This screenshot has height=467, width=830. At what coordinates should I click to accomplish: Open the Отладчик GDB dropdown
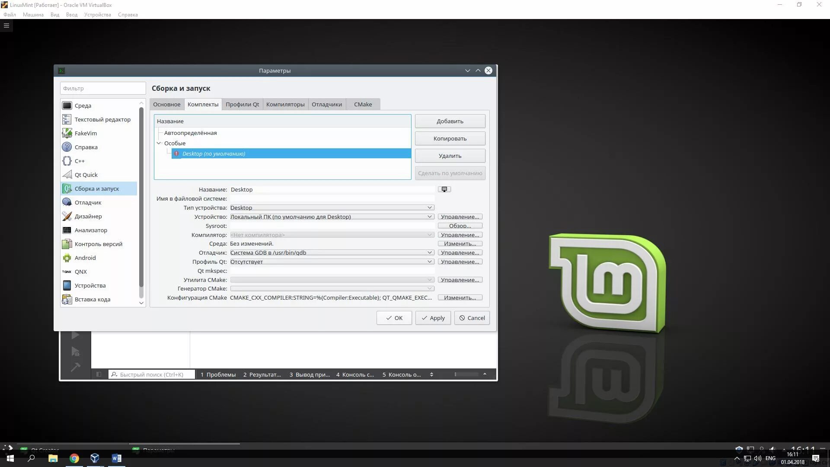coord(332,253)
